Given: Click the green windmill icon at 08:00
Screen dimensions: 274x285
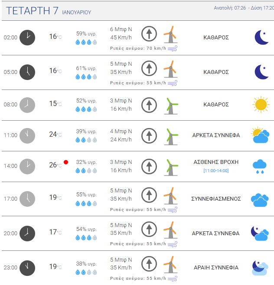Looking at the screenshot, I should tap(171, 105).
